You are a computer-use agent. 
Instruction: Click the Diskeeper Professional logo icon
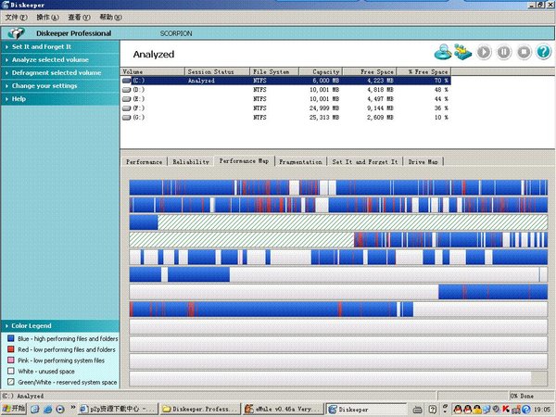tap(17, 33)
